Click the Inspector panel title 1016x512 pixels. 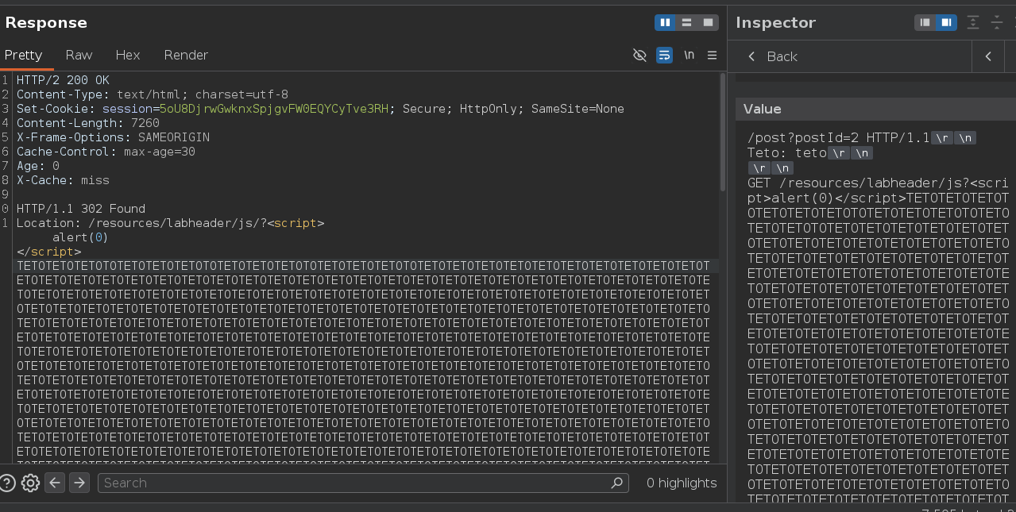[775, 22]
